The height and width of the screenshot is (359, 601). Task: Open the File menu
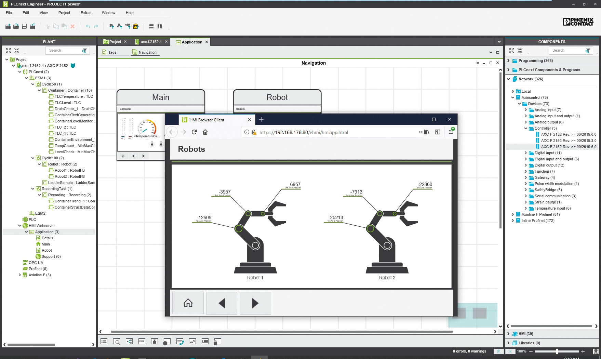point(9,13)
